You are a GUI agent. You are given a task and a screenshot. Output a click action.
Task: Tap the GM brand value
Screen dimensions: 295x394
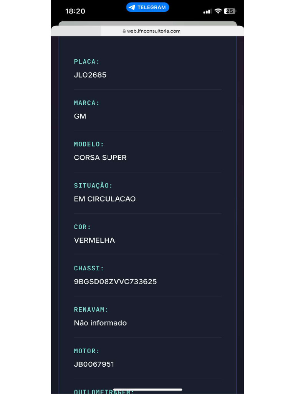[80, 116]
